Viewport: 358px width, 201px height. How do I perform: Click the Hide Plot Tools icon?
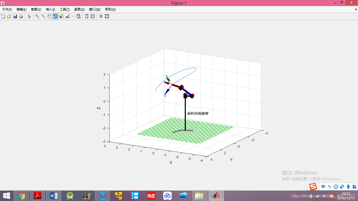pos(101,16)
